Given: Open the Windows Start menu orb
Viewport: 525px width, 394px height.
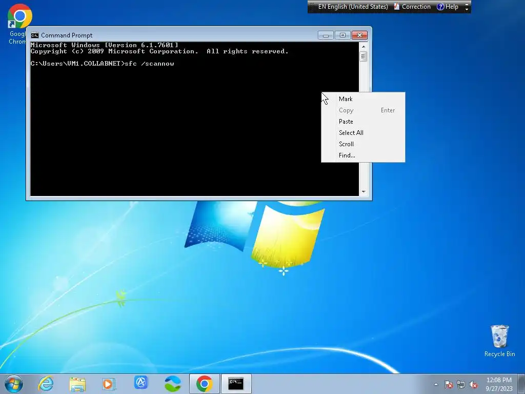Looking at the screenshot, I should tap(14, 384).
